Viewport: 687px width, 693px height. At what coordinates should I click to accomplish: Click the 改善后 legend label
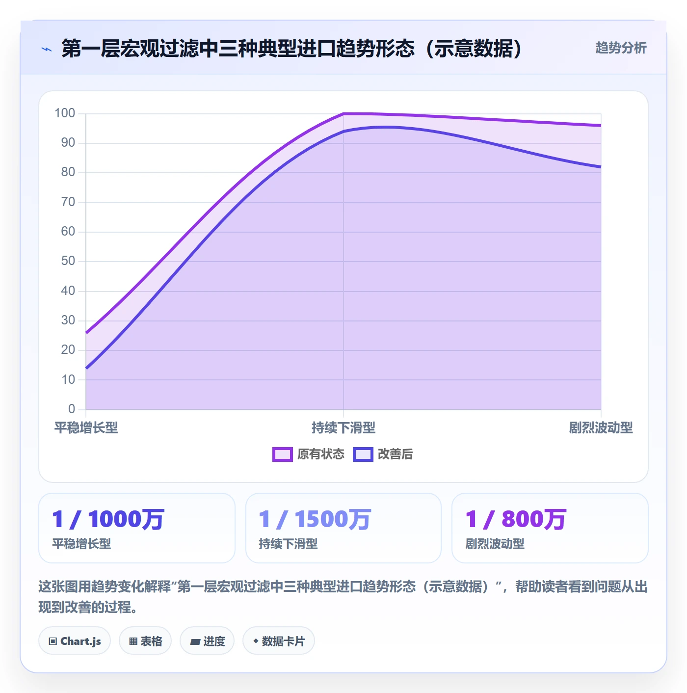tap(395, 454)
